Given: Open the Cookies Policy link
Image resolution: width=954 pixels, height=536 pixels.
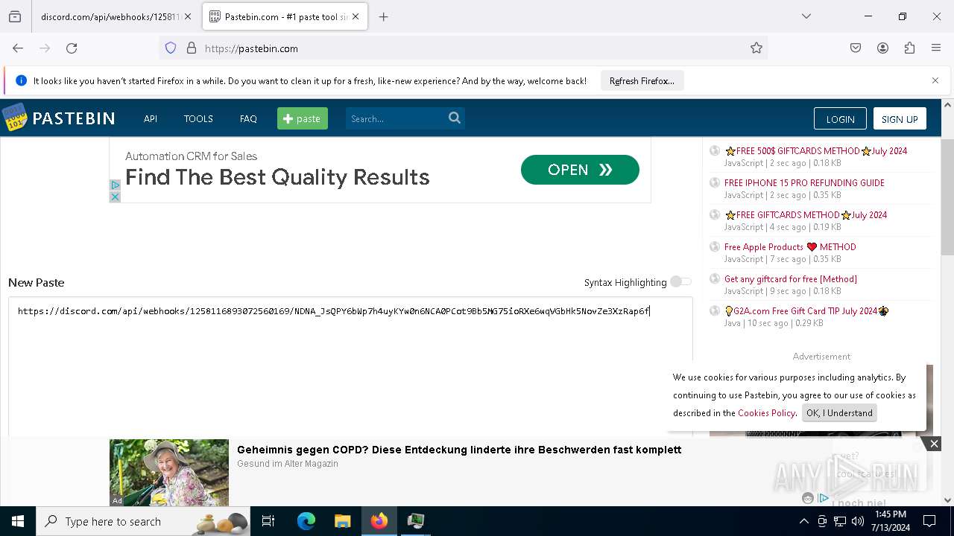Looking at the screenshot, I should click(767, 413).
